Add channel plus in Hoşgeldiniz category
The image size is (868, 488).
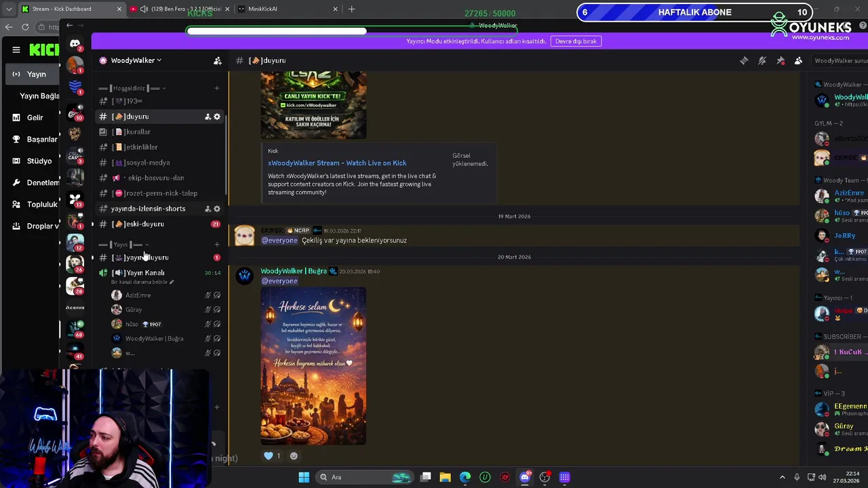[217, 88]
